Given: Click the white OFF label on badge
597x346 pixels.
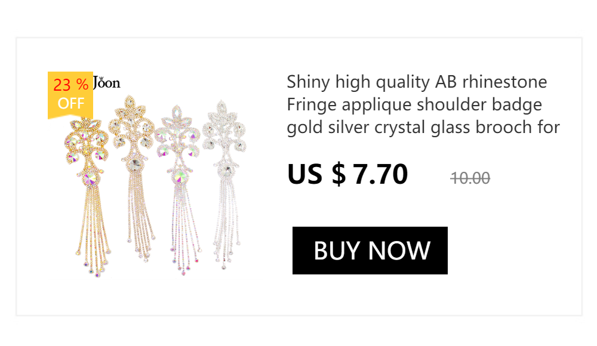Looking at the screenshot, I should click(x=71, y=104).
